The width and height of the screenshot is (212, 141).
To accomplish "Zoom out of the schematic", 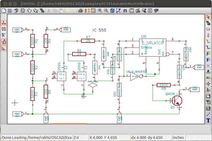I will pyautogui.click(x=106, y=11).
